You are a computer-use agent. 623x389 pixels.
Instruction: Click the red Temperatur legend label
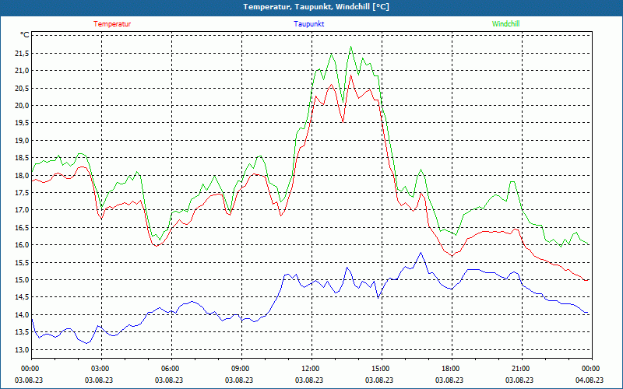[112, 24]
